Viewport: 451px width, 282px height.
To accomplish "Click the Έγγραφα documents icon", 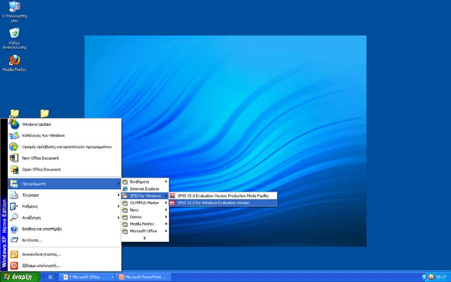I will pos(14,195).
